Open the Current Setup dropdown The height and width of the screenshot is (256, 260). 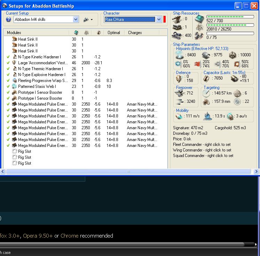[x=76, y=19]
